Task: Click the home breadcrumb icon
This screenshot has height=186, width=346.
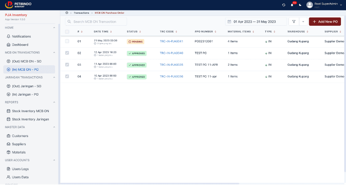Action: (x=67, y=13)
